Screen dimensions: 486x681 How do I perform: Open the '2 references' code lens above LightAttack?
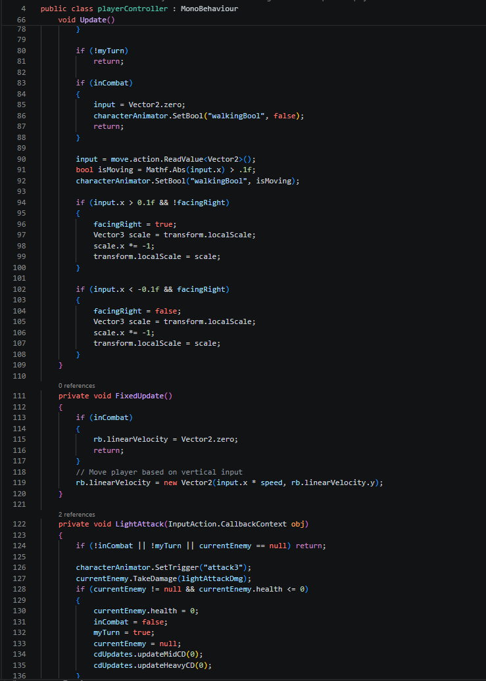76,514
